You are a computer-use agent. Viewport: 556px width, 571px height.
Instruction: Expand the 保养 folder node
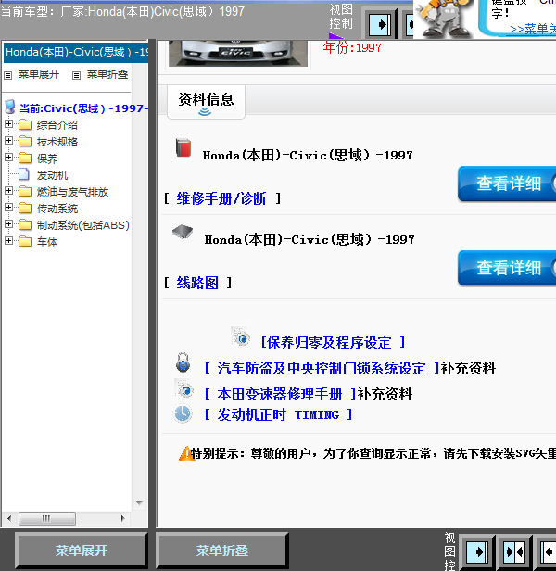tap(8, 158)
